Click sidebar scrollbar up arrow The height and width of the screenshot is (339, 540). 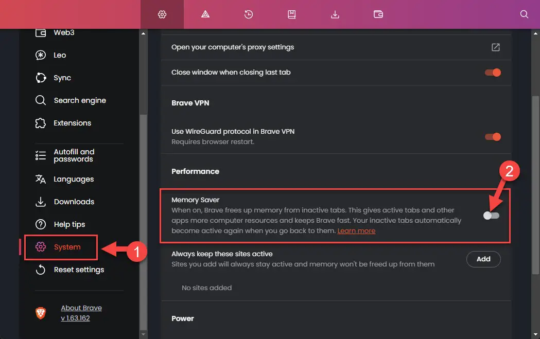pyautogui.click(x=143, y=33)
